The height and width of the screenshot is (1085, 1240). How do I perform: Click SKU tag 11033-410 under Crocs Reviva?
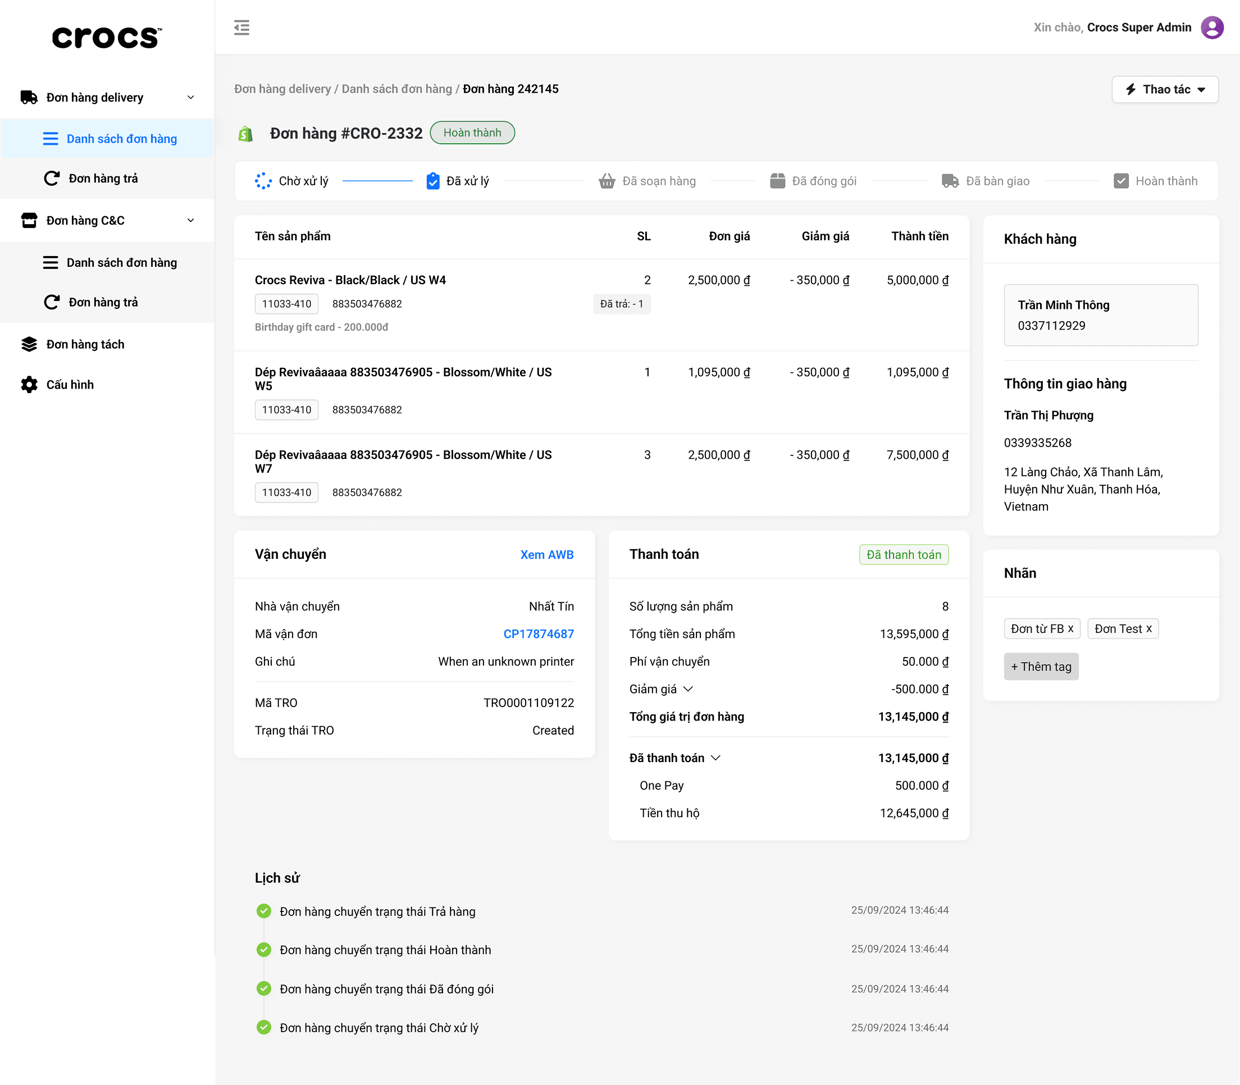(286, 304)
